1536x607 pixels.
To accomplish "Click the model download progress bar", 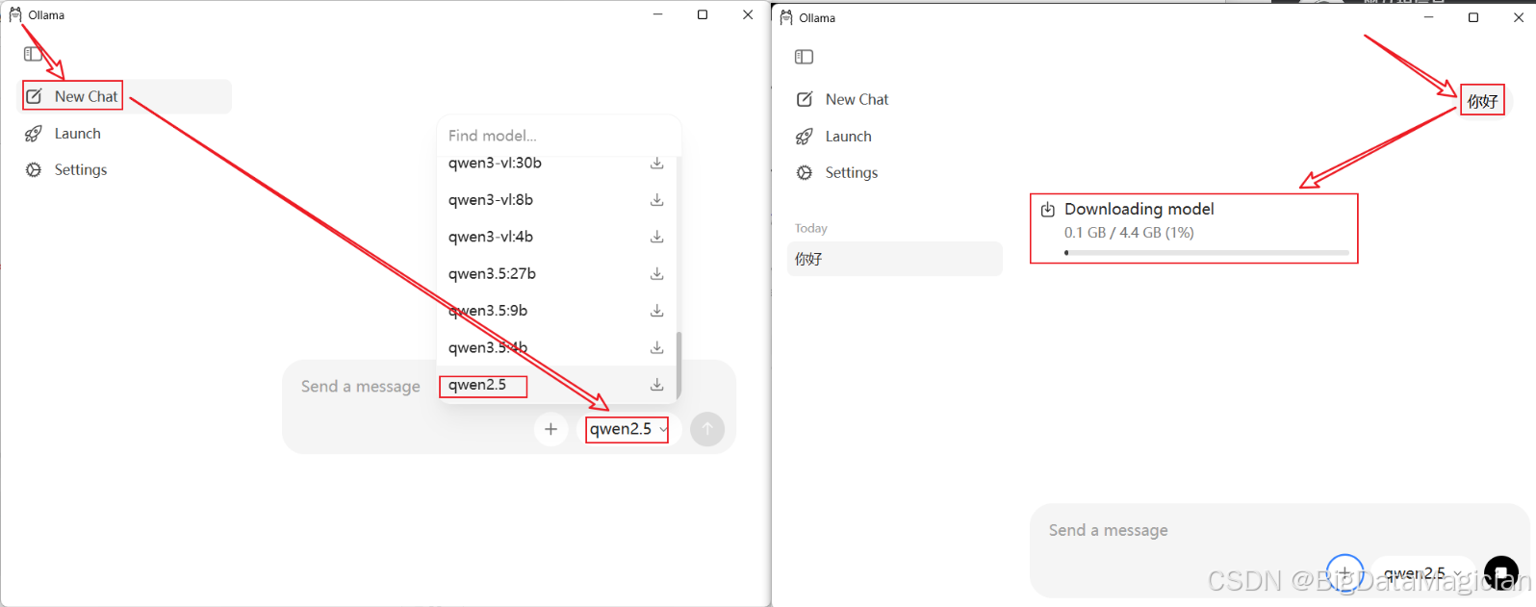I will point(1207,252).
